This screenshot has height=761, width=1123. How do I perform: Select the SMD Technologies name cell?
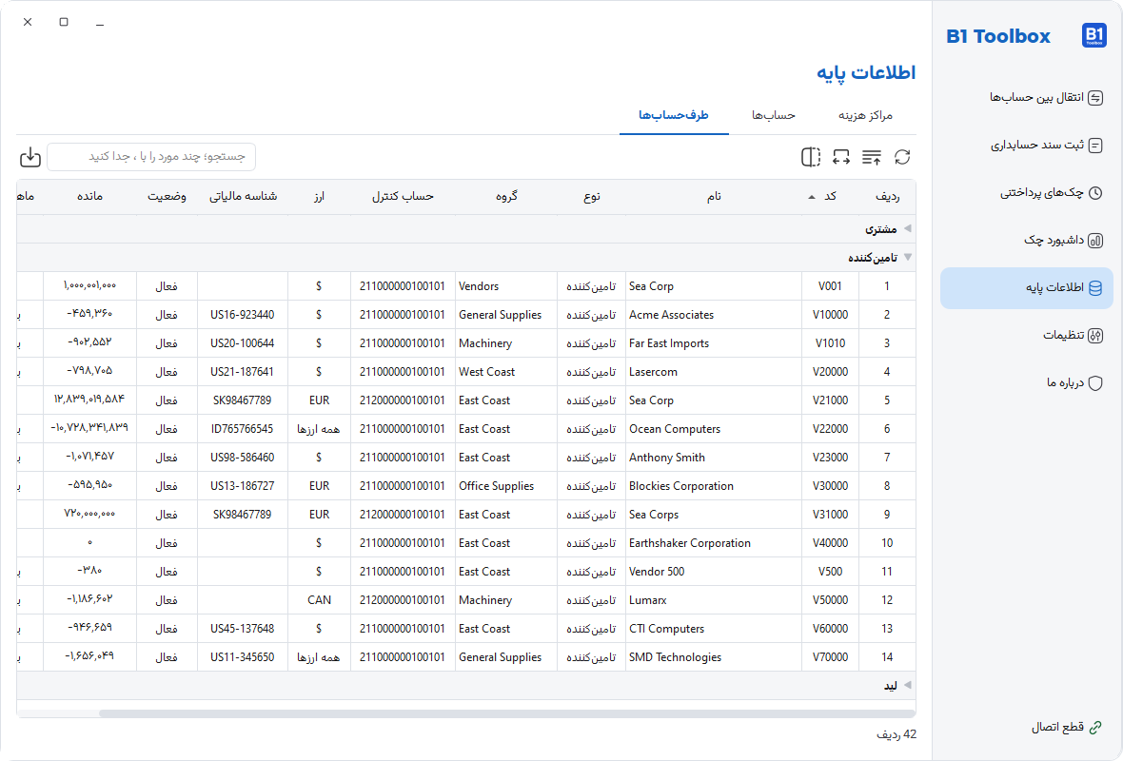coord(714,657)
